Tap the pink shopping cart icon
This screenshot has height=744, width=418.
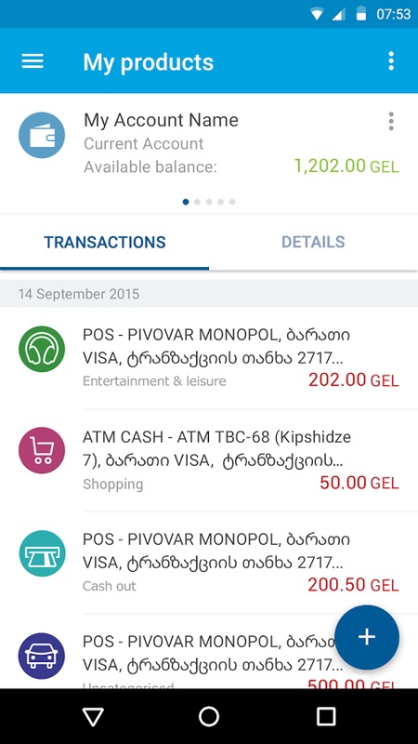[x=42, y=451]
